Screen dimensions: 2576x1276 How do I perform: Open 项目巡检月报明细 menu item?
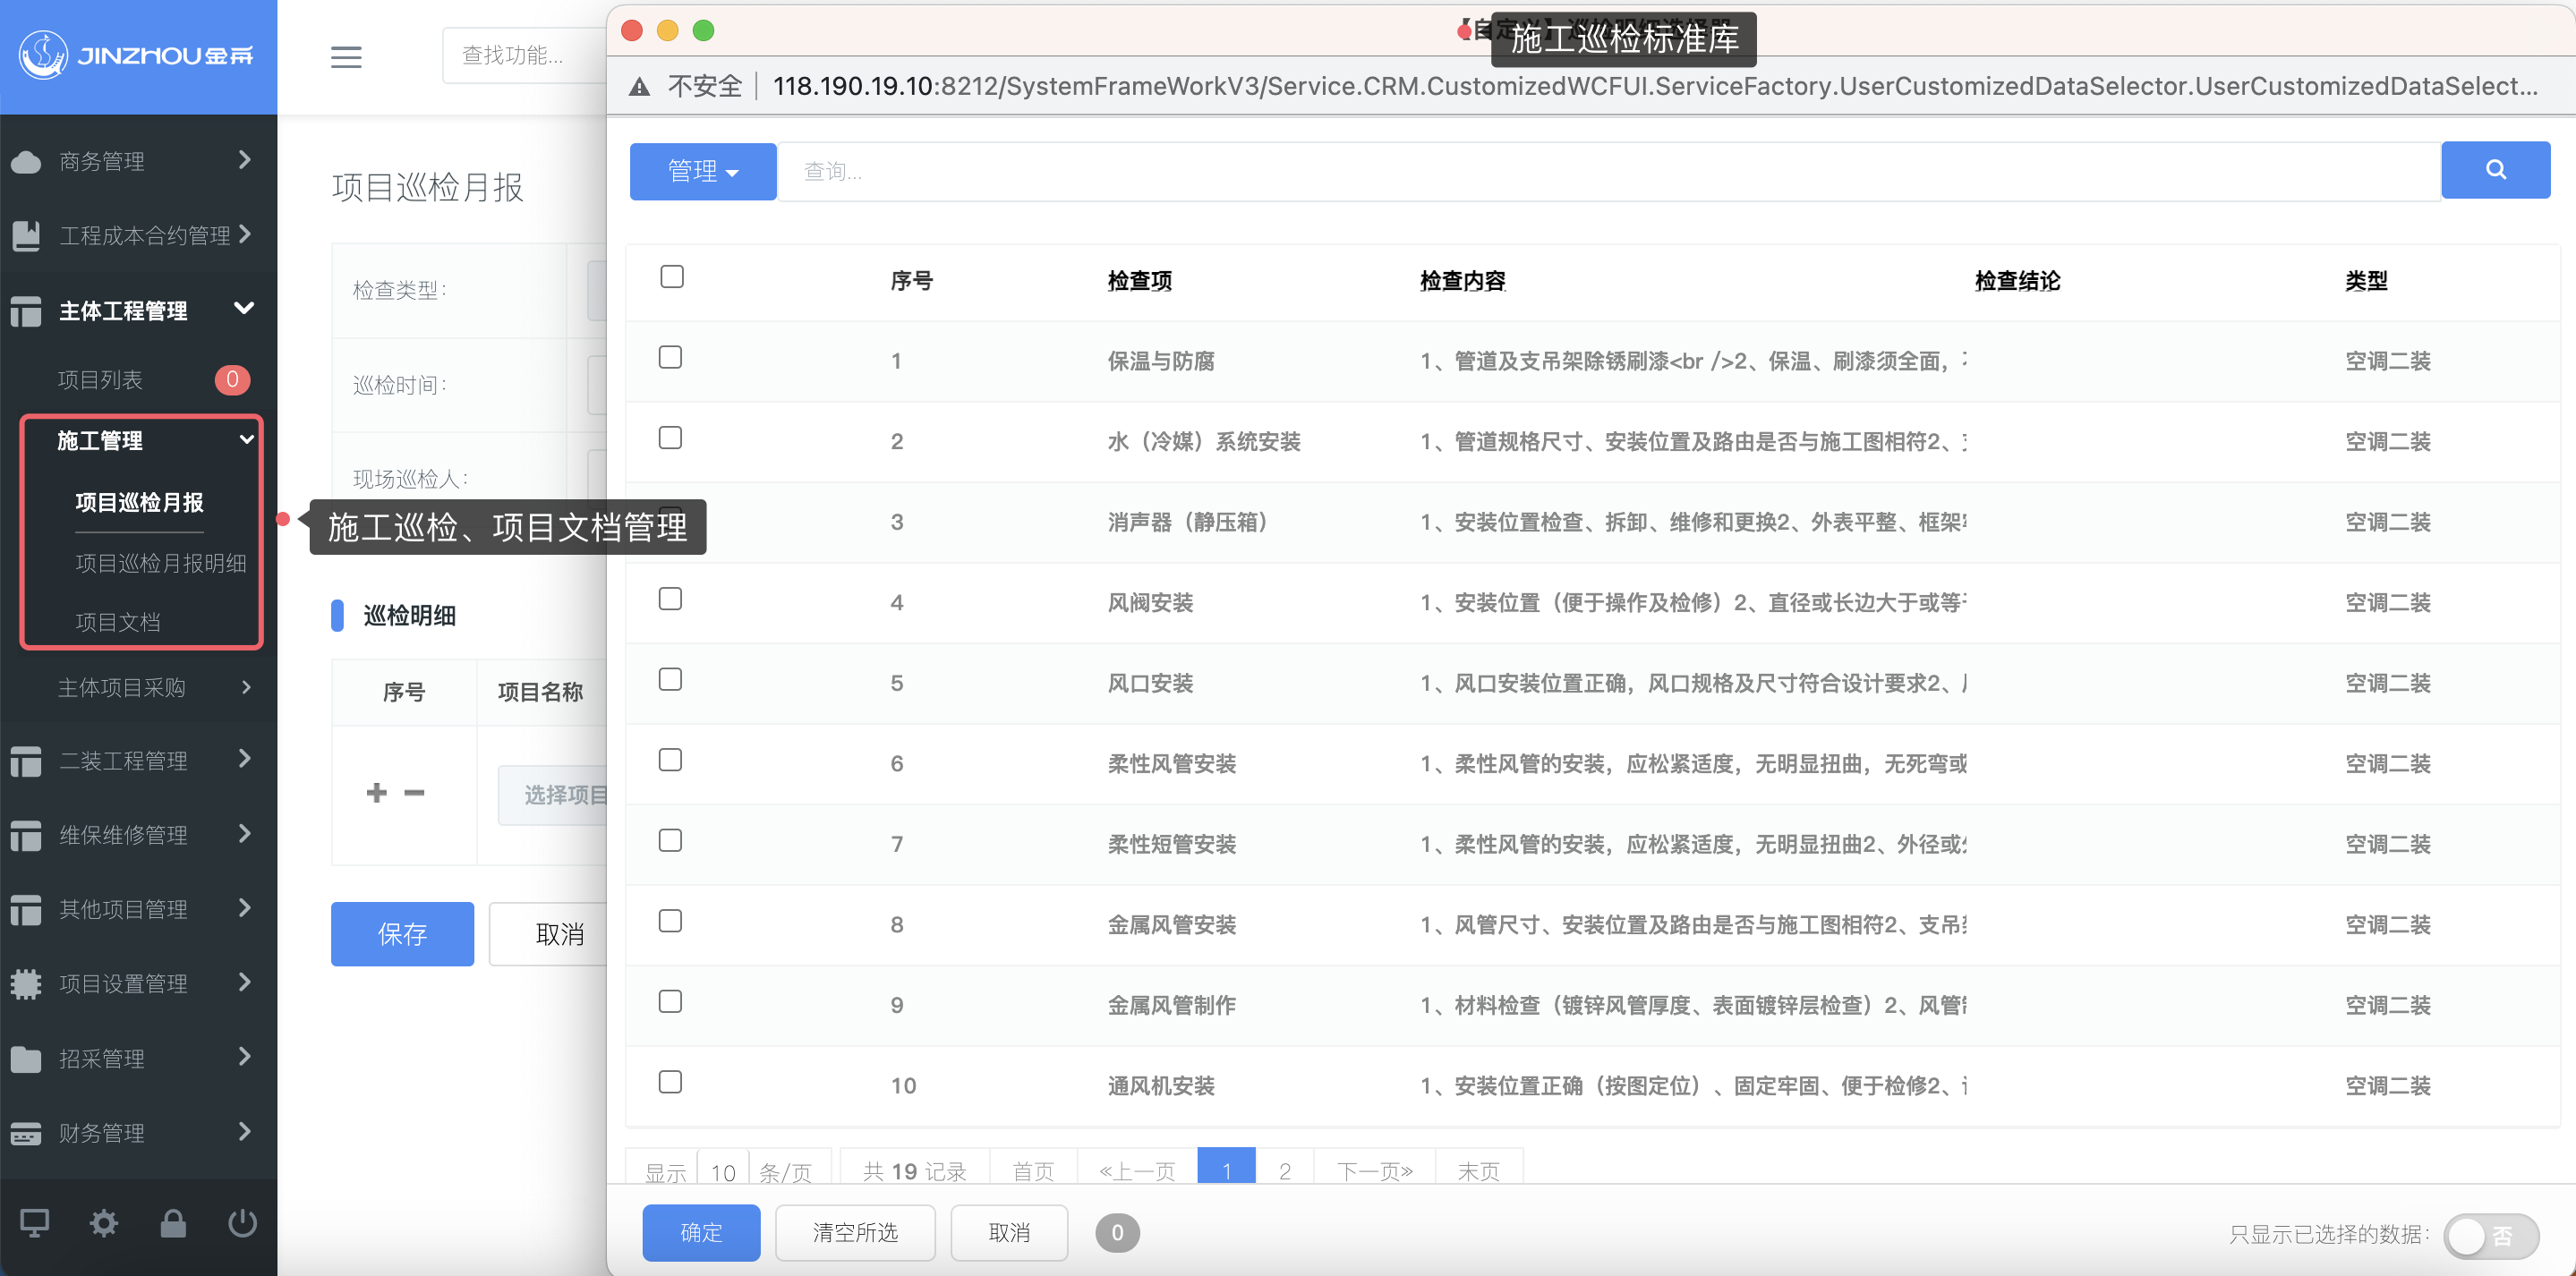pos(160,563)
